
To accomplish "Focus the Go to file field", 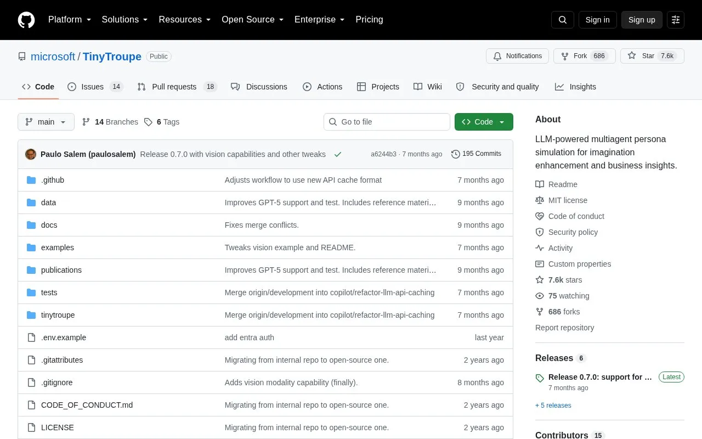I will (x=387, y=122).
